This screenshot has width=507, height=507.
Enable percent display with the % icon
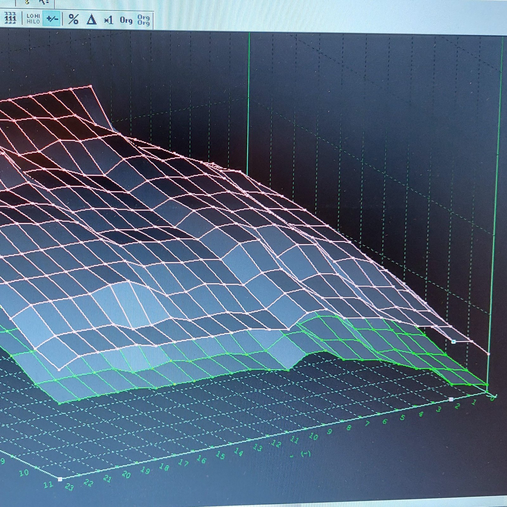click(x=74, y=19)
